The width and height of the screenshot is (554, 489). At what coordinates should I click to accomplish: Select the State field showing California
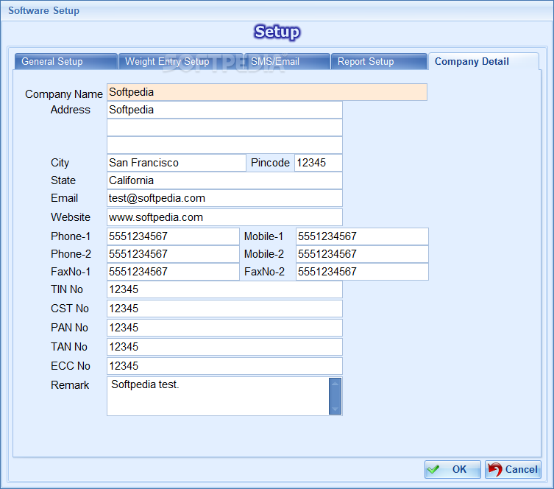(x=224, y=180)
